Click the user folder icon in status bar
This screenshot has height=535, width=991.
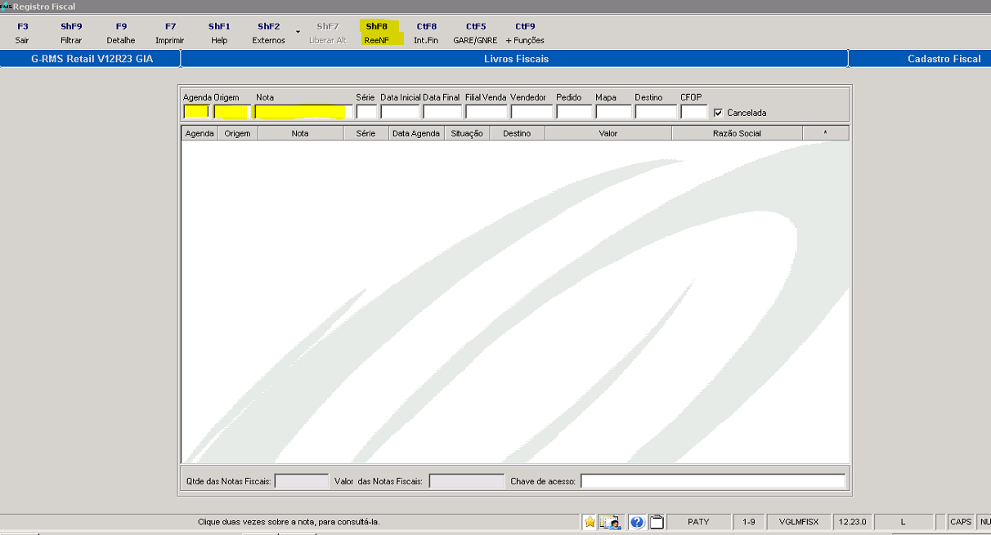pos(612,522)
